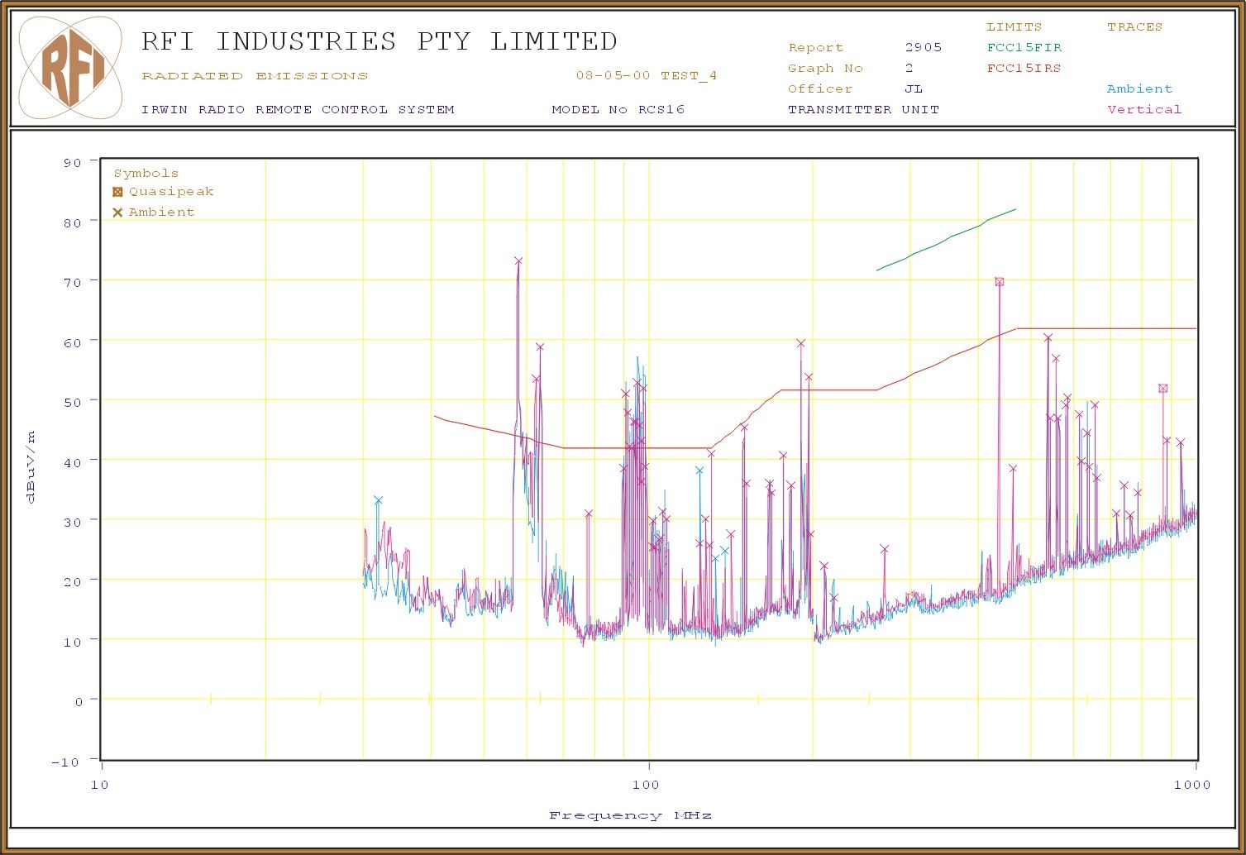Click the "1000" frequency axis label
Image resolution: width=1246 pixels, height=855 pixels.
(x=1191, y=785)
